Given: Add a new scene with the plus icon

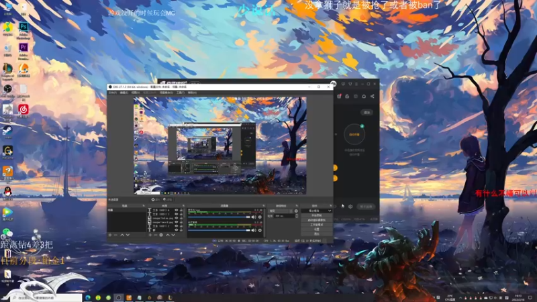Looking at the screenshot, I should point(109,235).
